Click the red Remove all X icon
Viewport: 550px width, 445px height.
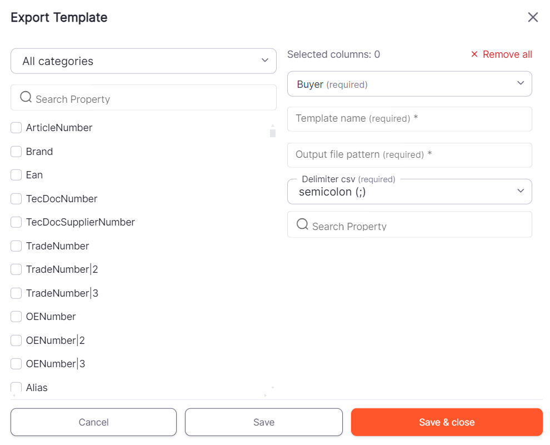pyautogui.click(x=474, y=54)
